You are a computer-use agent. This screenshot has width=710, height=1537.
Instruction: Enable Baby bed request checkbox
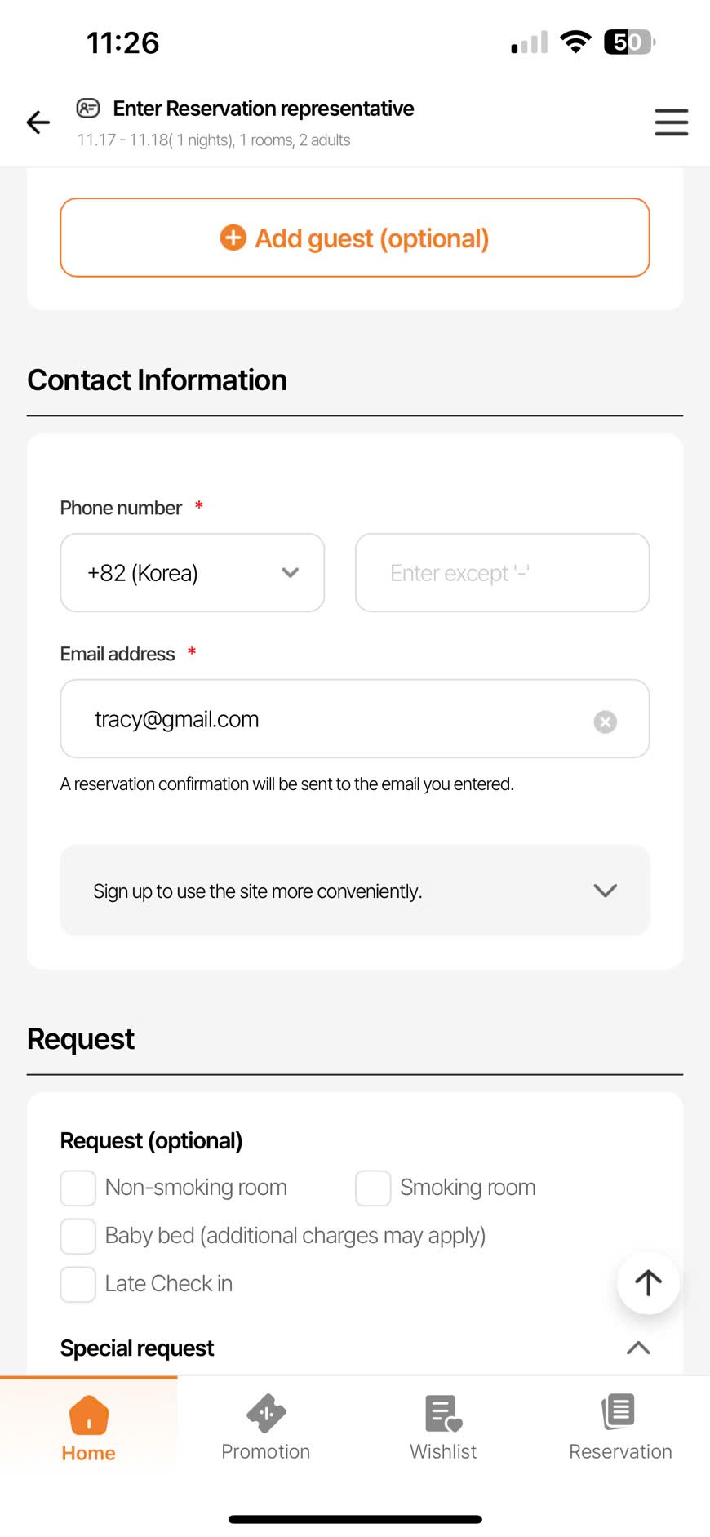(x=78, y=1236)
